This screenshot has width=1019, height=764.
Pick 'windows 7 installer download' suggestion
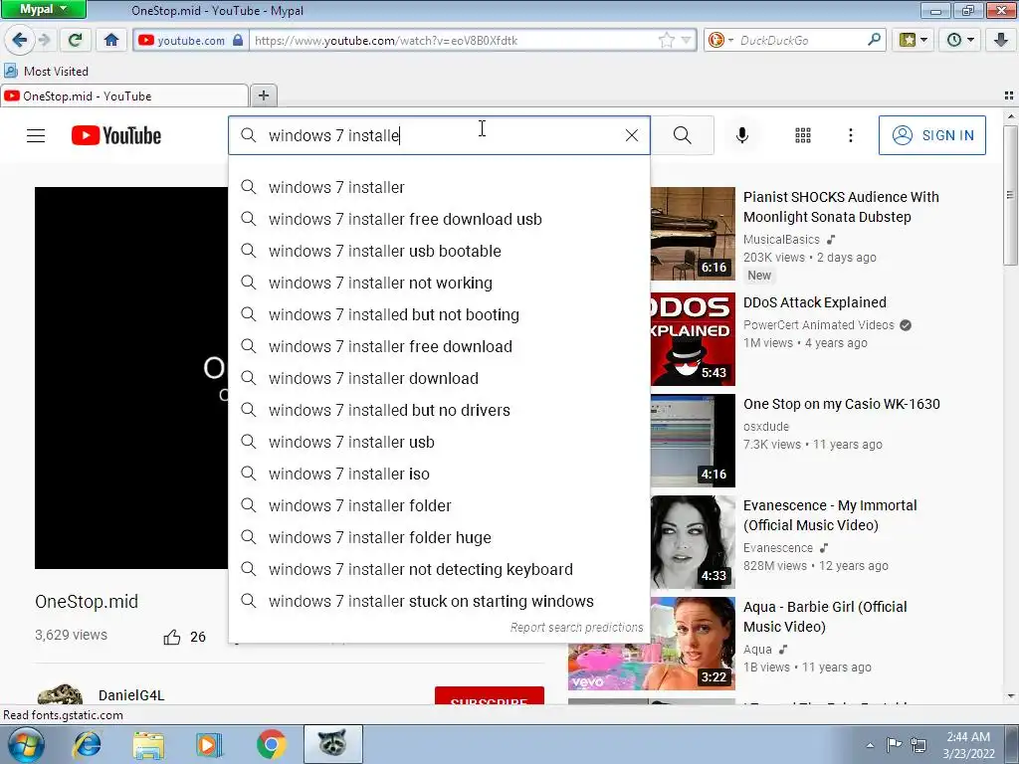(439, 378)
